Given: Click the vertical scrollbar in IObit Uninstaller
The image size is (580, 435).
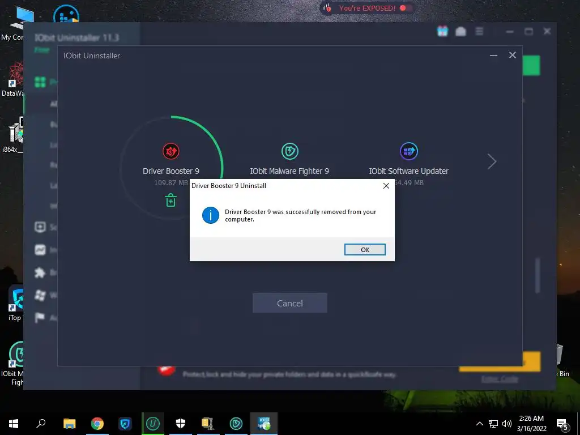Looking at the screenshot, I should click(538, 276).
